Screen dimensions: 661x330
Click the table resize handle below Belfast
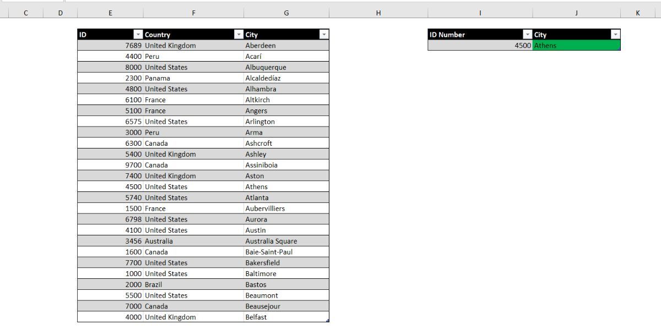pyautogui.click(x=328, y=320)
